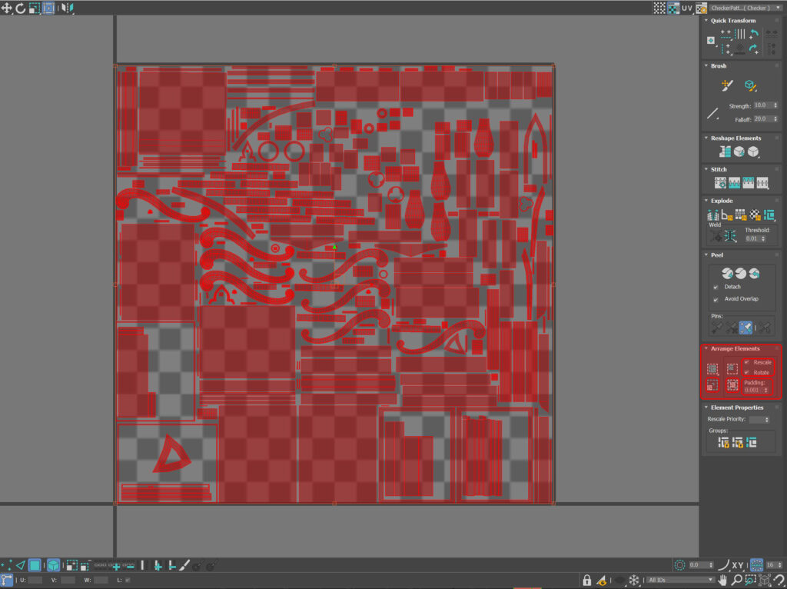Click the Stitch to Target icon
Viewport: 787px width, 589px height.
tap(720, 183)
